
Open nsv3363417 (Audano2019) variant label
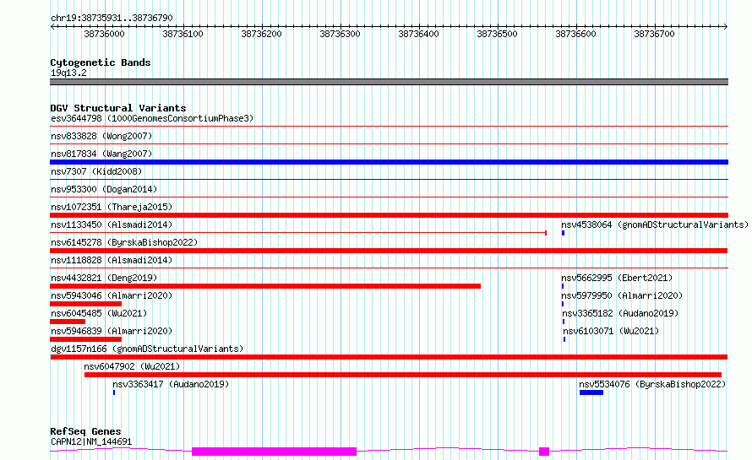[171, 384]
